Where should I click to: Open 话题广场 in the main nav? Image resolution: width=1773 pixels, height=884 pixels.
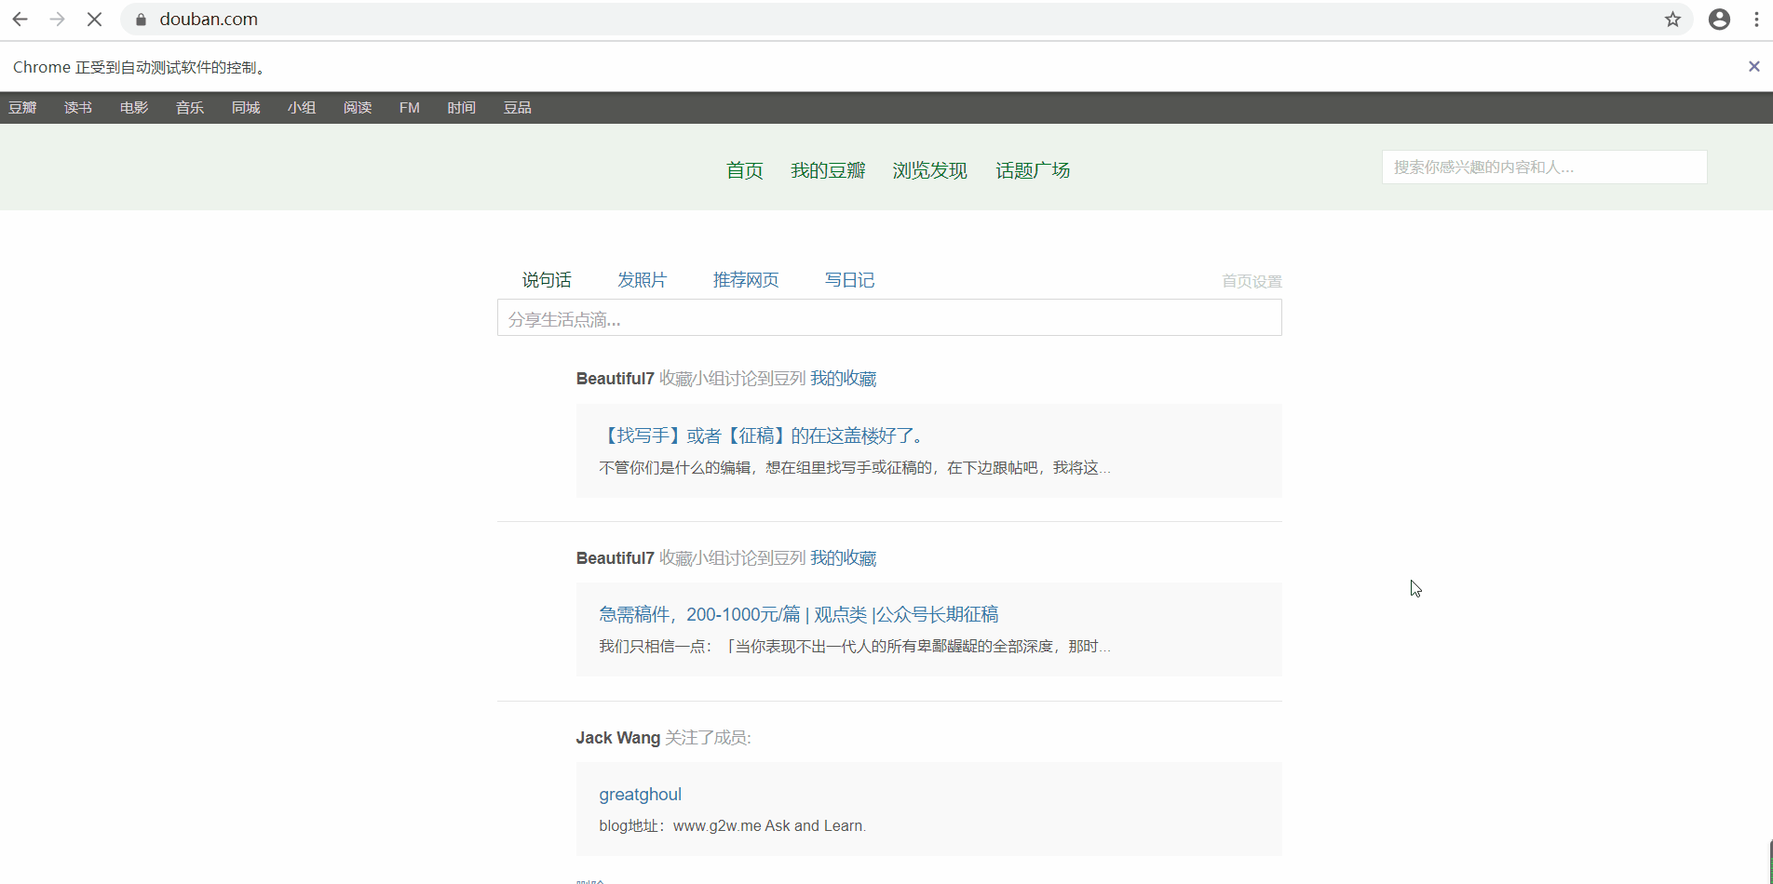[1033, 170]
